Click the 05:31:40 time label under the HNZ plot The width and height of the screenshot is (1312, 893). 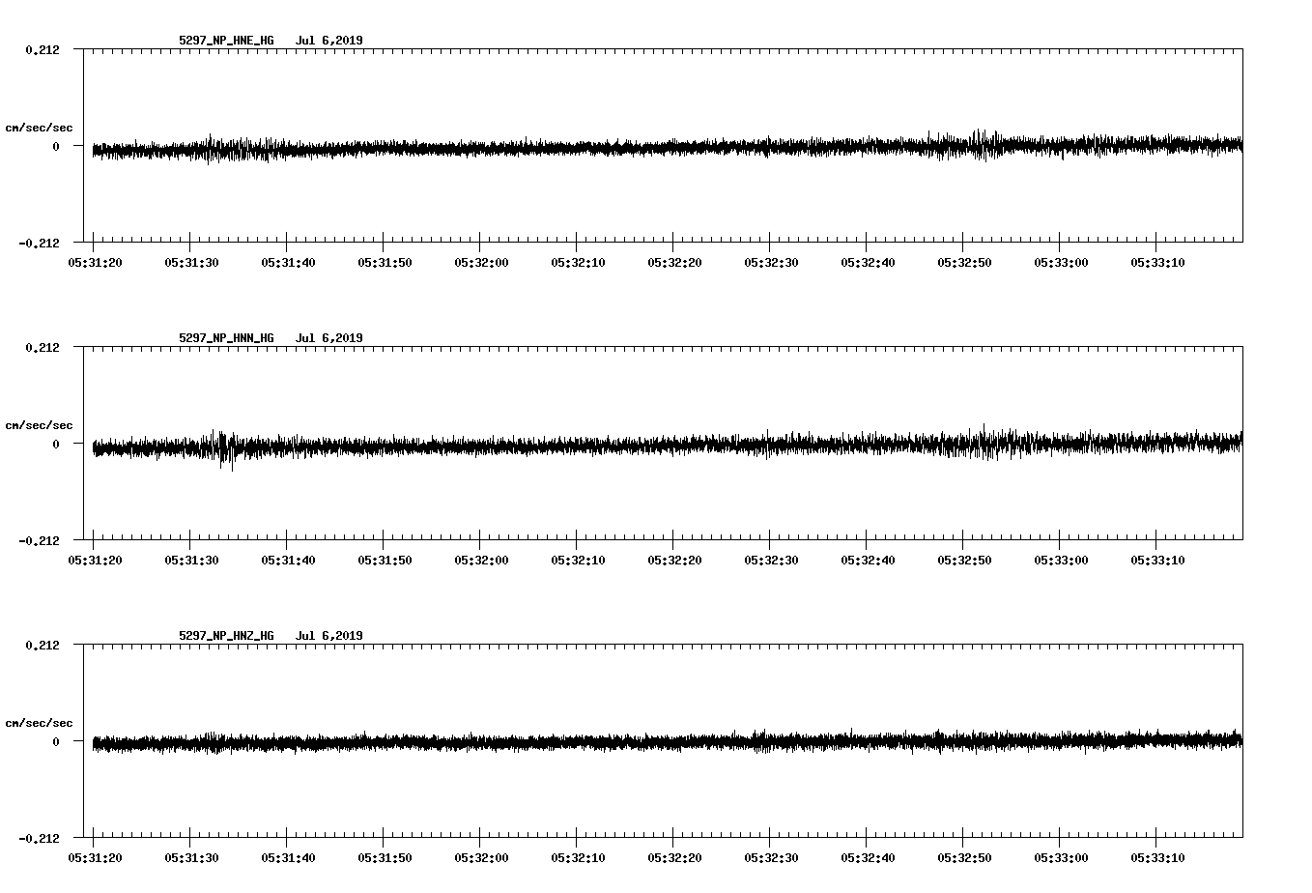click(x=287, y=857)
